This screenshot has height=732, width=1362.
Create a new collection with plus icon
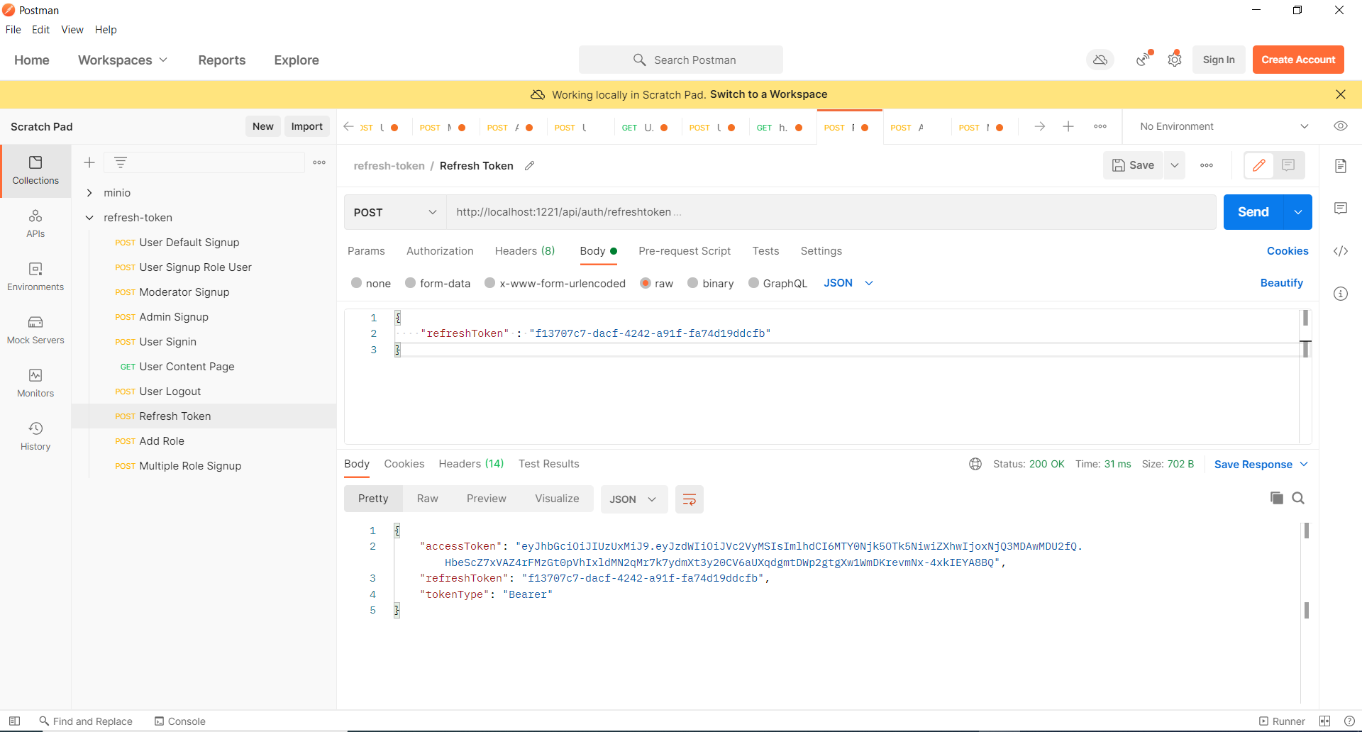tap(89, 162)
